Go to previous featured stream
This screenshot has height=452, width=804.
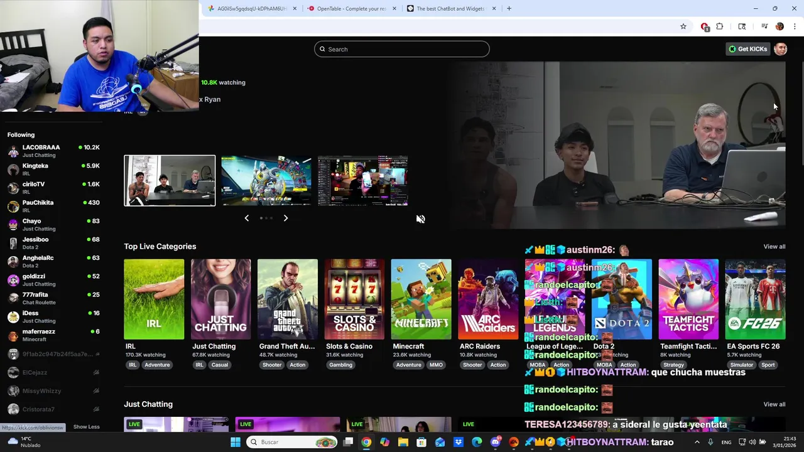click(246, 218)
